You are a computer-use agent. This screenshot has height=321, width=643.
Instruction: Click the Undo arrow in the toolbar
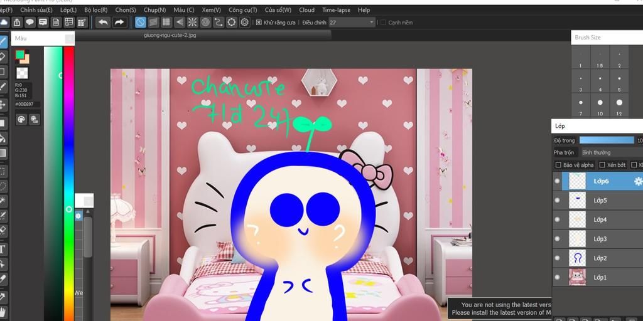point(103,22)
